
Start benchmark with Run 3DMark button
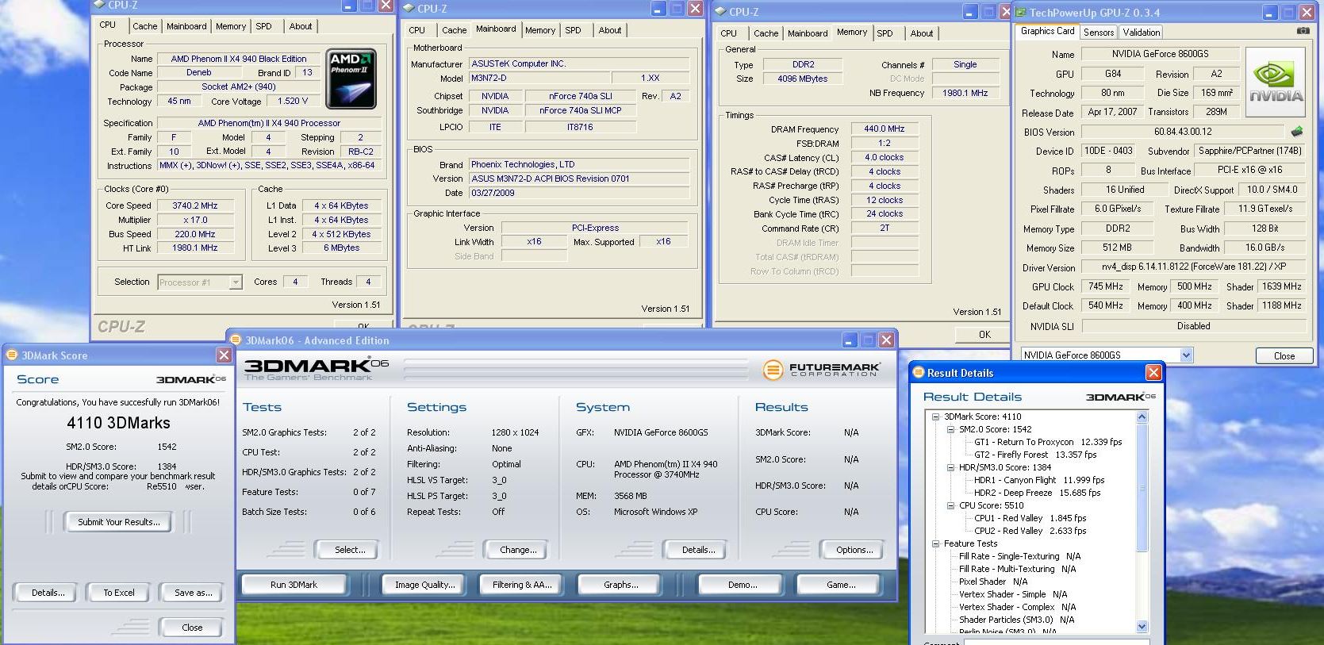294,585
